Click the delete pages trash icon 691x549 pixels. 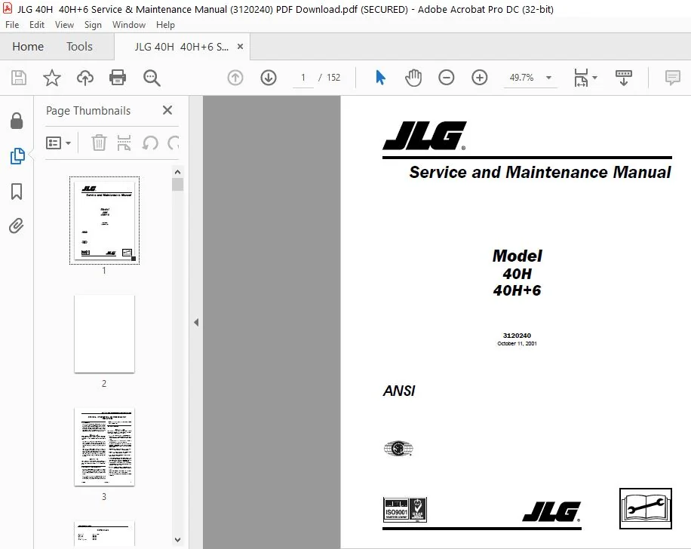click(x=99, y=143)
